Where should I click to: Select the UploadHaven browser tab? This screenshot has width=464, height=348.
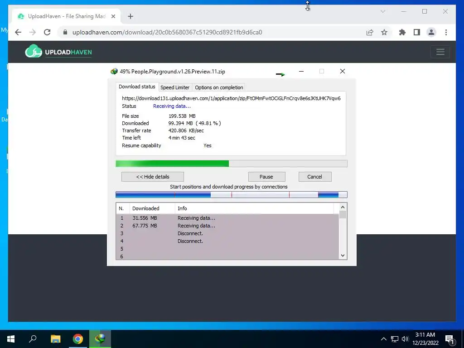point(67,16)
